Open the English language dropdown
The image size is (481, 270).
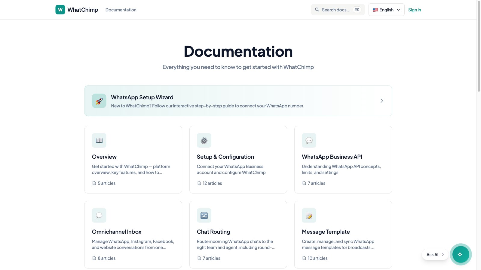[386, 10]
